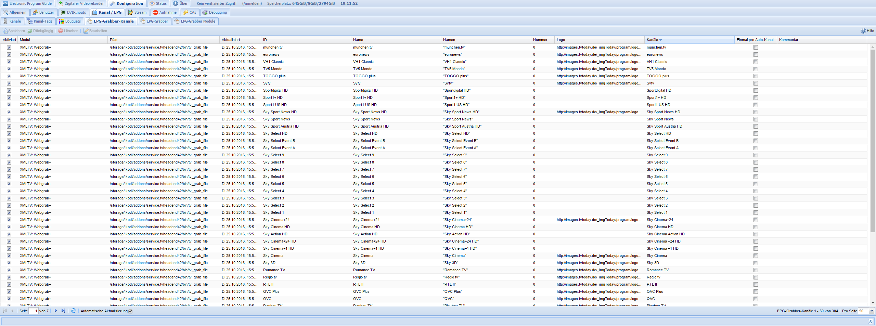The width and height of the screenshot is (876, 326).
Task: Sort by the Kanäle column header
Action: [690, 40]
